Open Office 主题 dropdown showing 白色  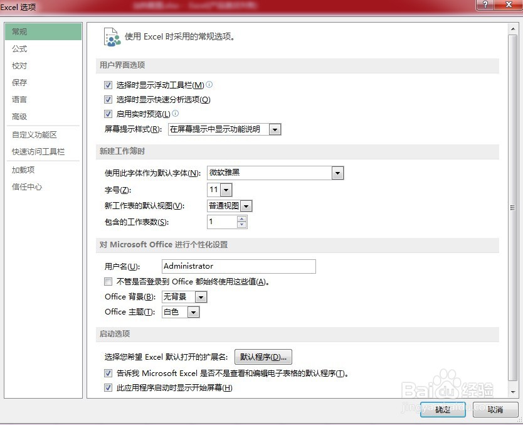click(193, 313)
